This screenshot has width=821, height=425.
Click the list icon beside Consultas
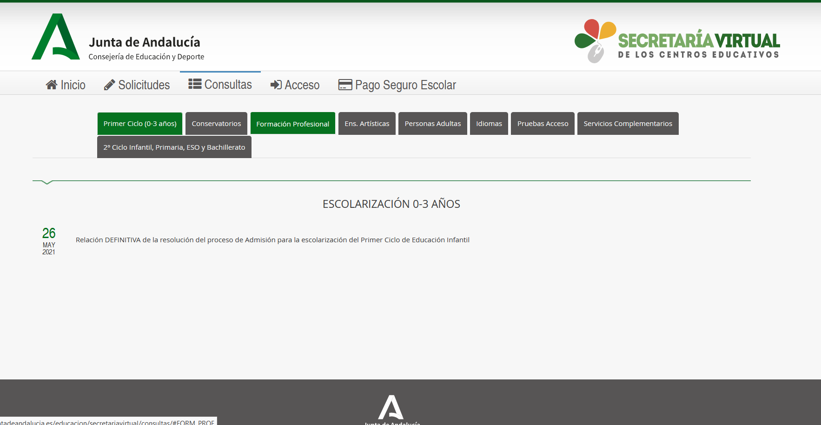tap(195, 84)
